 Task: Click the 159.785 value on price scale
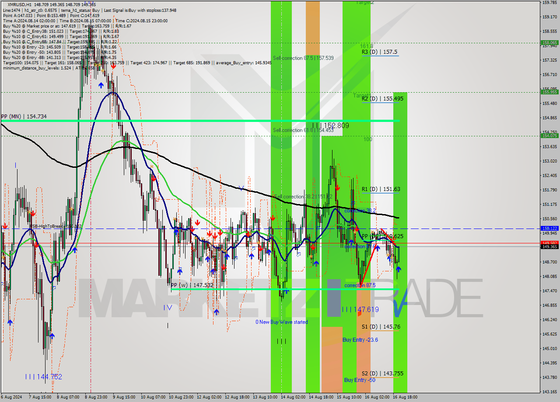click(x=549, y=3)
